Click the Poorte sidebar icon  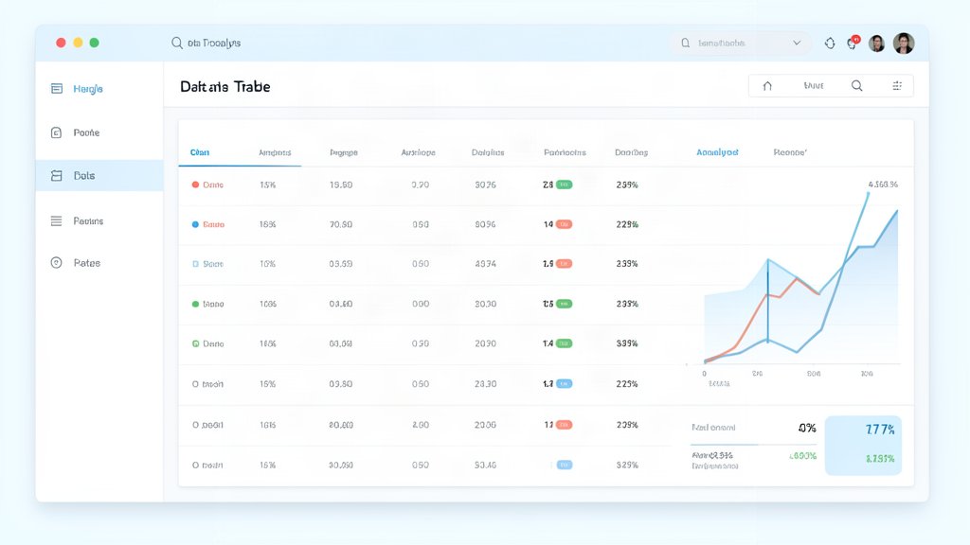coord(56,132)
